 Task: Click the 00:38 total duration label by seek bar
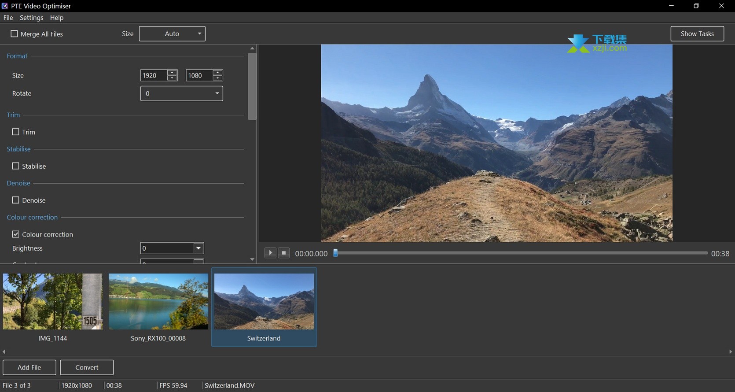pyautogui.click(x=720, y=254)
